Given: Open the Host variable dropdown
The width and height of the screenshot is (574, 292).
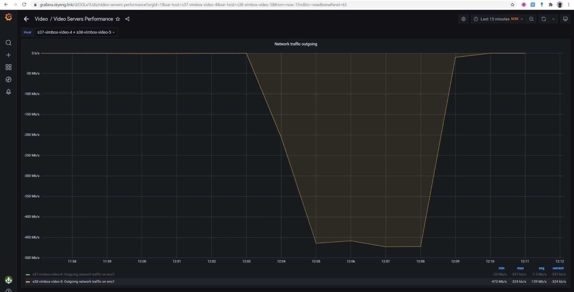Looking at the screenshot, I should tap(76, 32).
